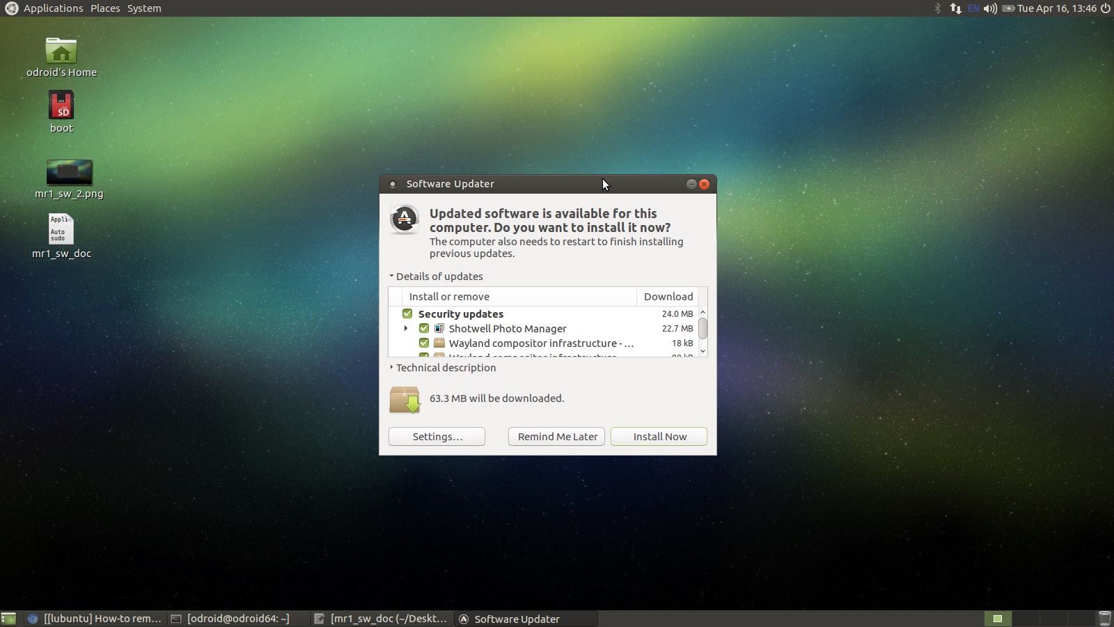The height and width of the screenshot is (627, 1114).
Task: Expand the Technical description section
Action: (392, 368)
